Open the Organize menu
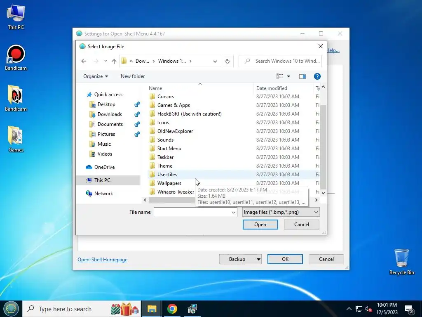 pyautogui.click(x=96, y=76)
